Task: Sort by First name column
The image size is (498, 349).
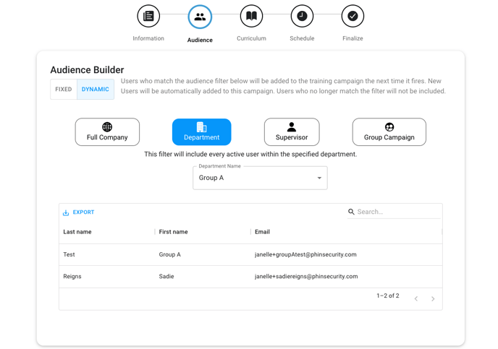Action: click(173, 232)
